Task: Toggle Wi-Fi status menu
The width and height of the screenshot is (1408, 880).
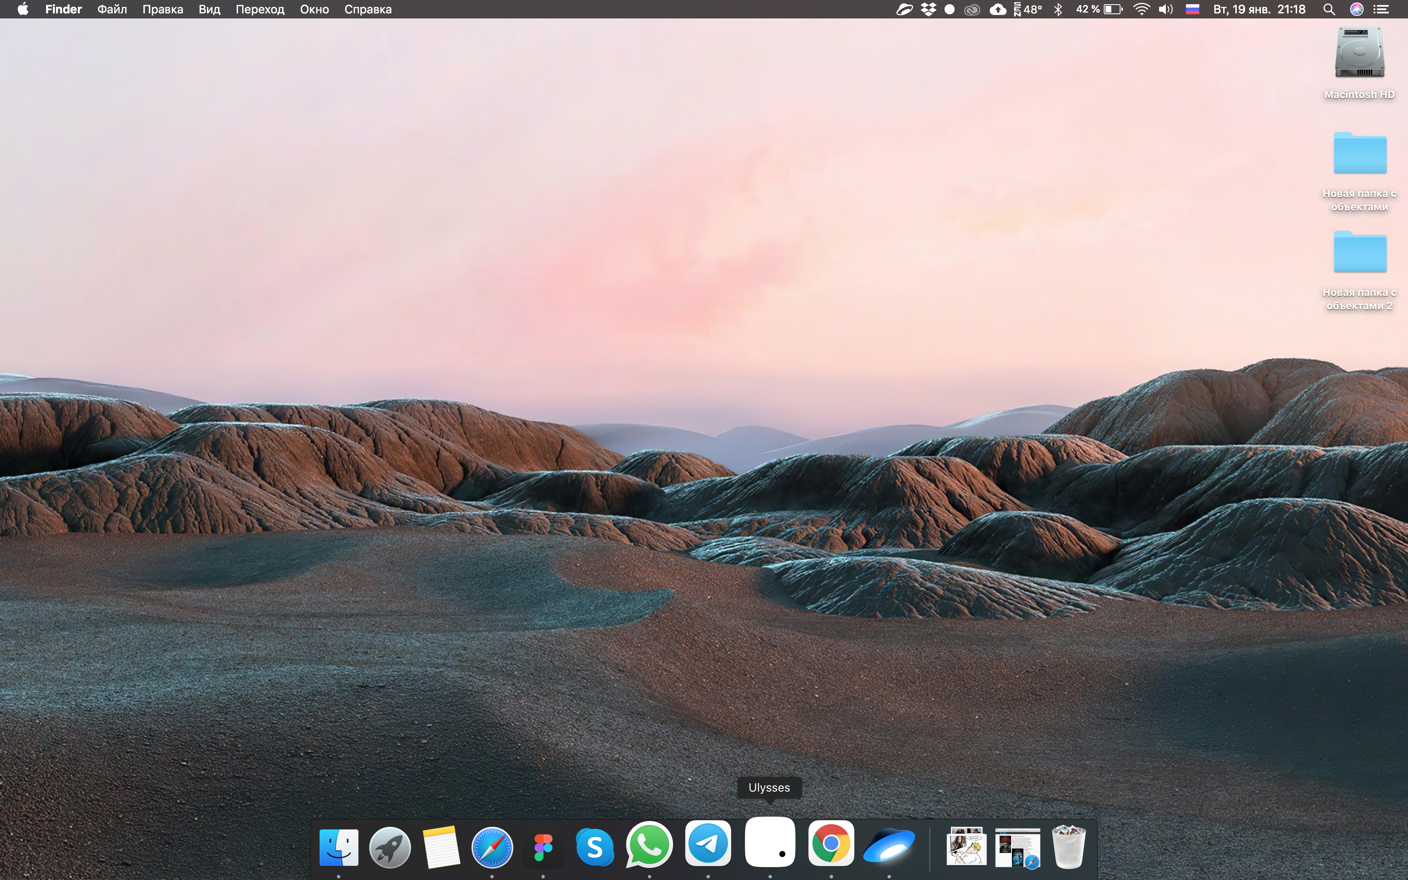Action: 1141,9
